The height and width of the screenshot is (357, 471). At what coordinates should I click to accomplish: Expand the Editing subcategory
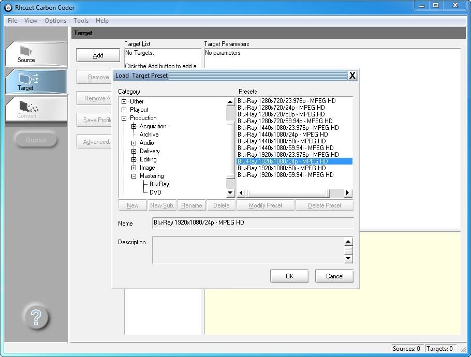134,159
